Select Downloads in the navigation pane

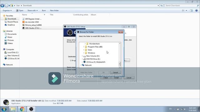coord(12,19)
